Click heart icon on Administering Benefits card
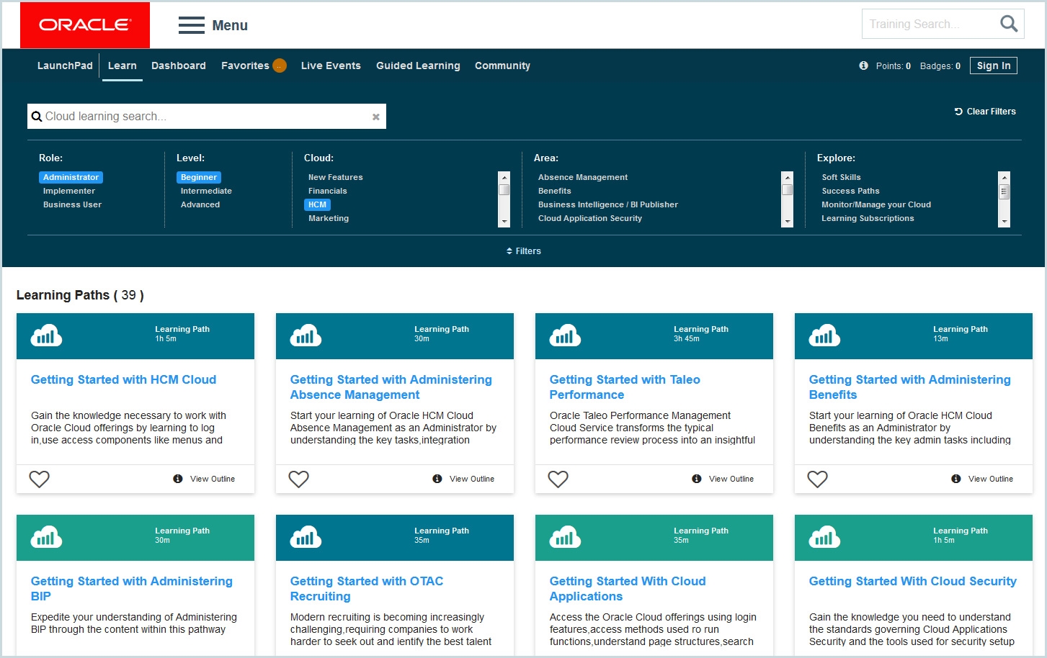 tap(818, 479)
